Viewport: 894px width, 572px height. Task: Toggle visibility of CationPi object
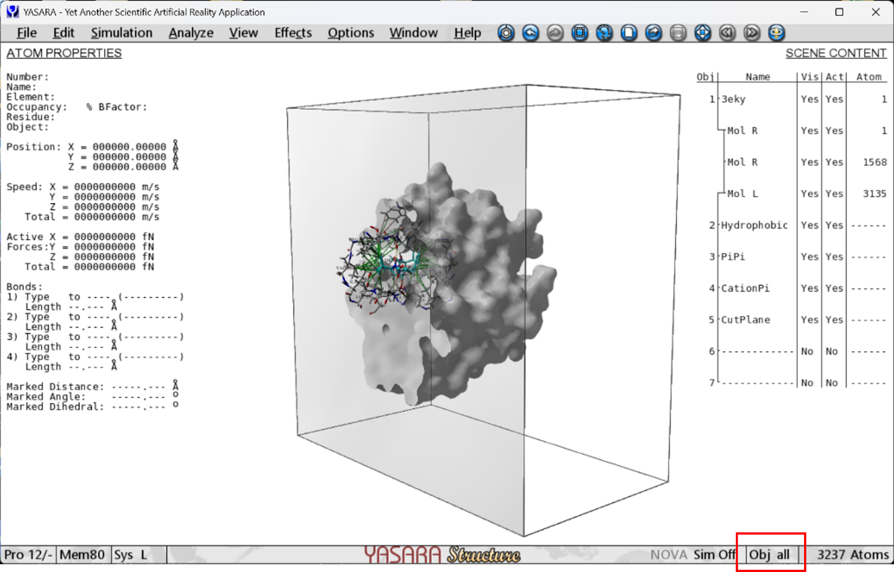tap(809, 288)
